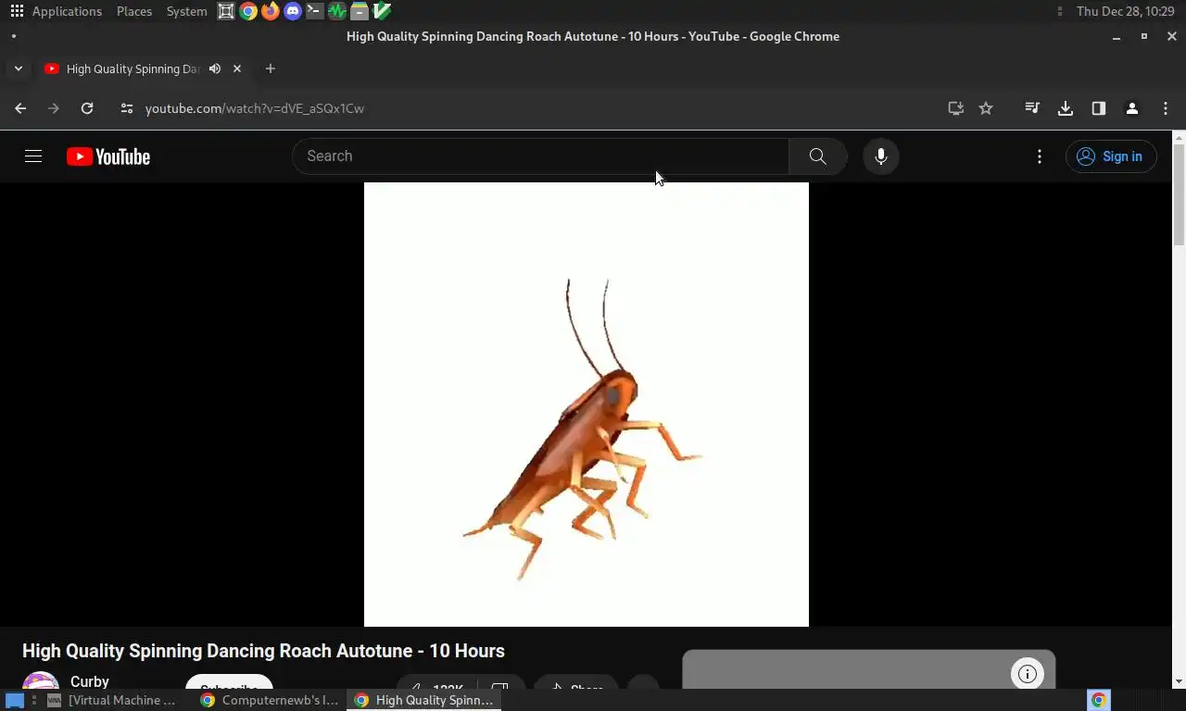Launch Firefox from the top panel

(271, 11)
